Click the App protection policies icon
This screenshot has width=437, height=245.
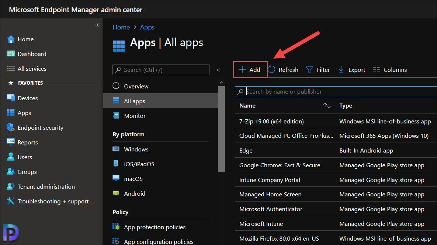click(x=116, y=227)
